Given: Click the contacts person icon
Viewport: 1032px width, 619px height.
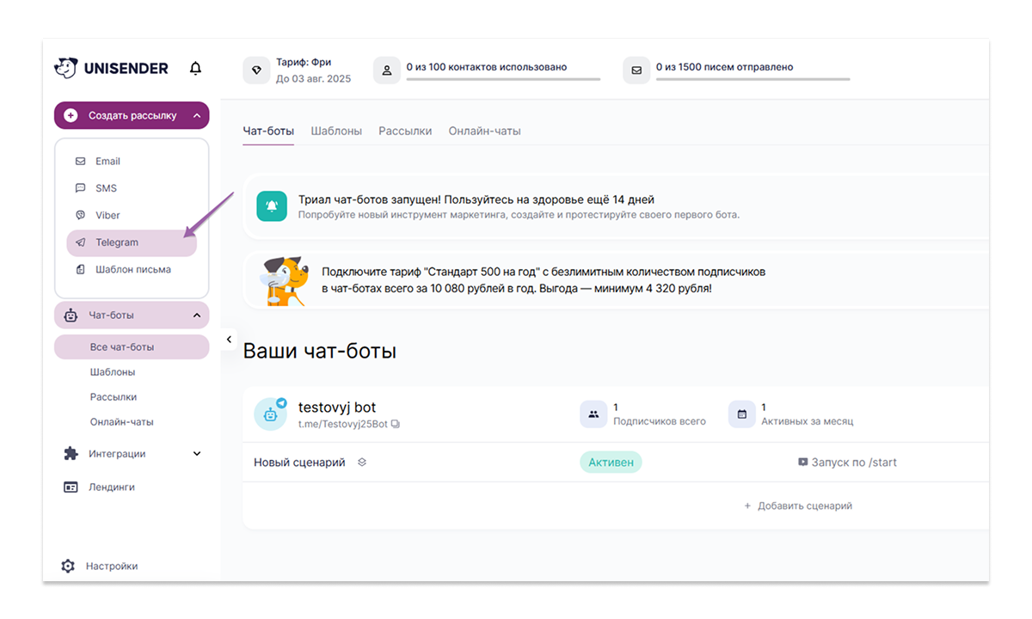Looking at the screenshot, I should [387, 70].
